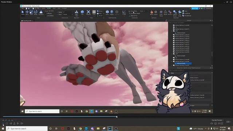The width and height of the screenshot is (233, 131).
Task: Open the Transform tool
Action: click(41, 12)
